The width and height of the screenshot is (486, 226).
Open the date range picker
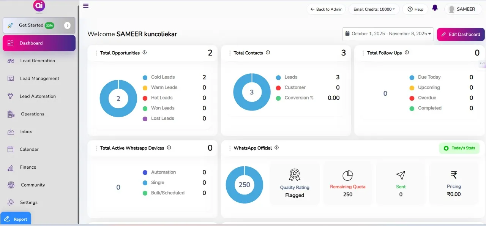point(388,34)
